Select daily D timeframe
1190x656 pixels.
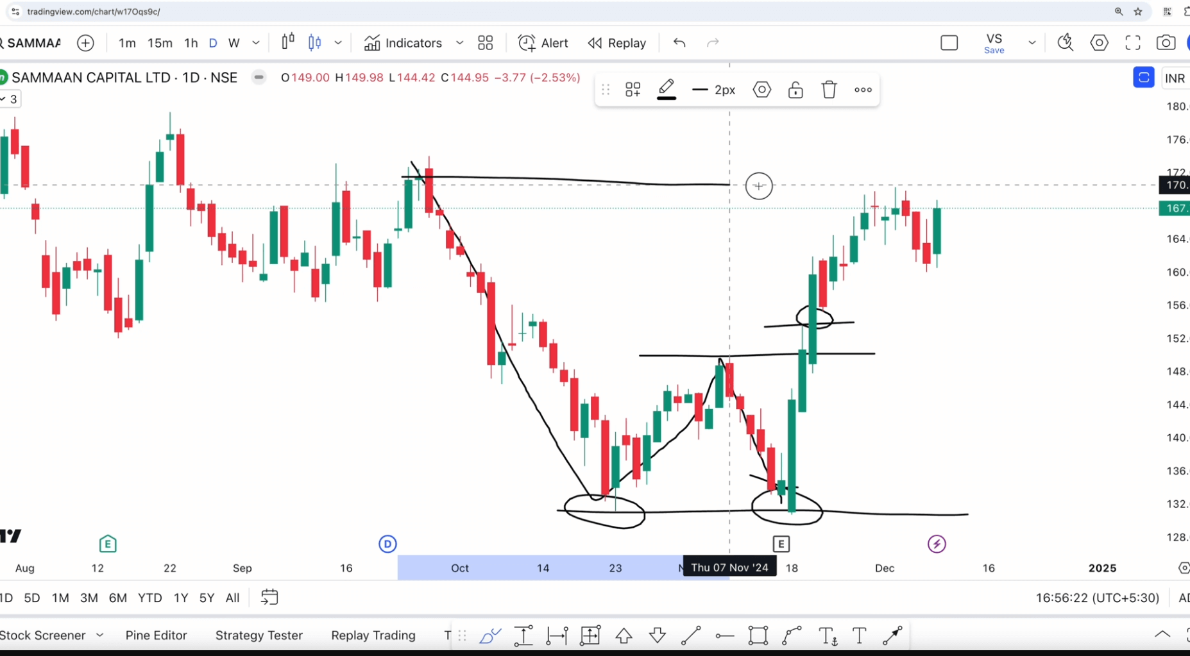[x=213, y=43]
